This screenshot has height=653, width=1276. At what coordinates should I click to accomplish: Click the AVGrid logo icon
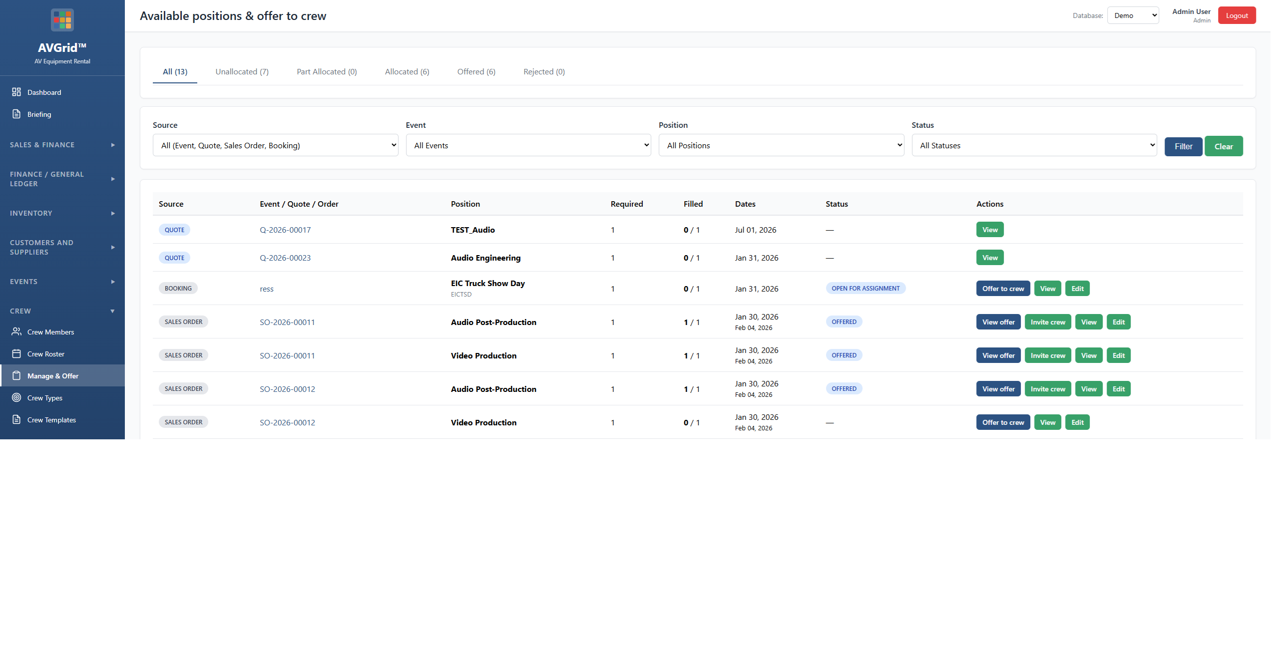tap(62, 20)
